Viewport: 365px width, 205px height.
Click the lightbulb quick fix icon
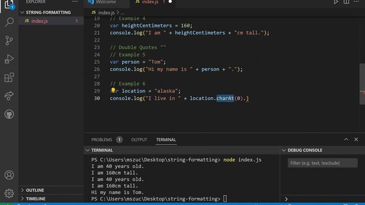pyautogui.click(x=113, y=90)
